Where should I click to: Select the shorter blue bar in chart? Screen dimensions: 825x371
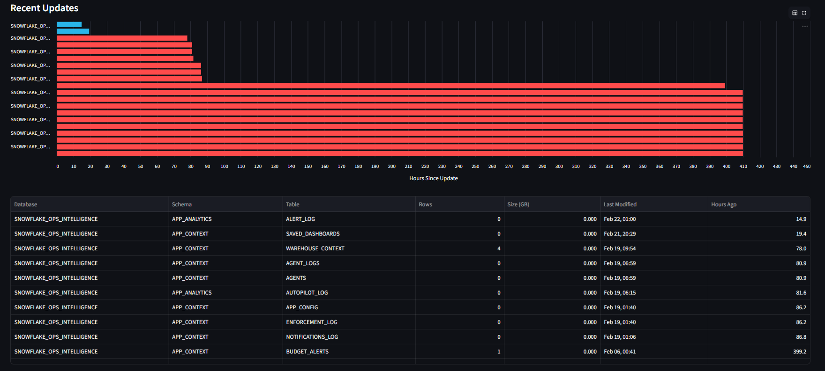point(69,24)
